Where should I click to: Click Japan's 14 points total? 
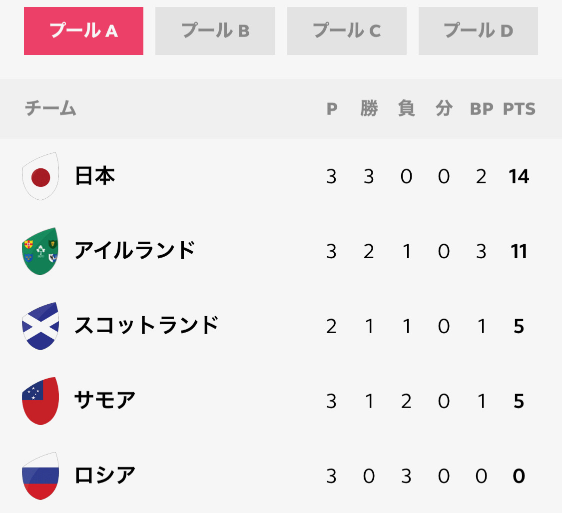519,176
